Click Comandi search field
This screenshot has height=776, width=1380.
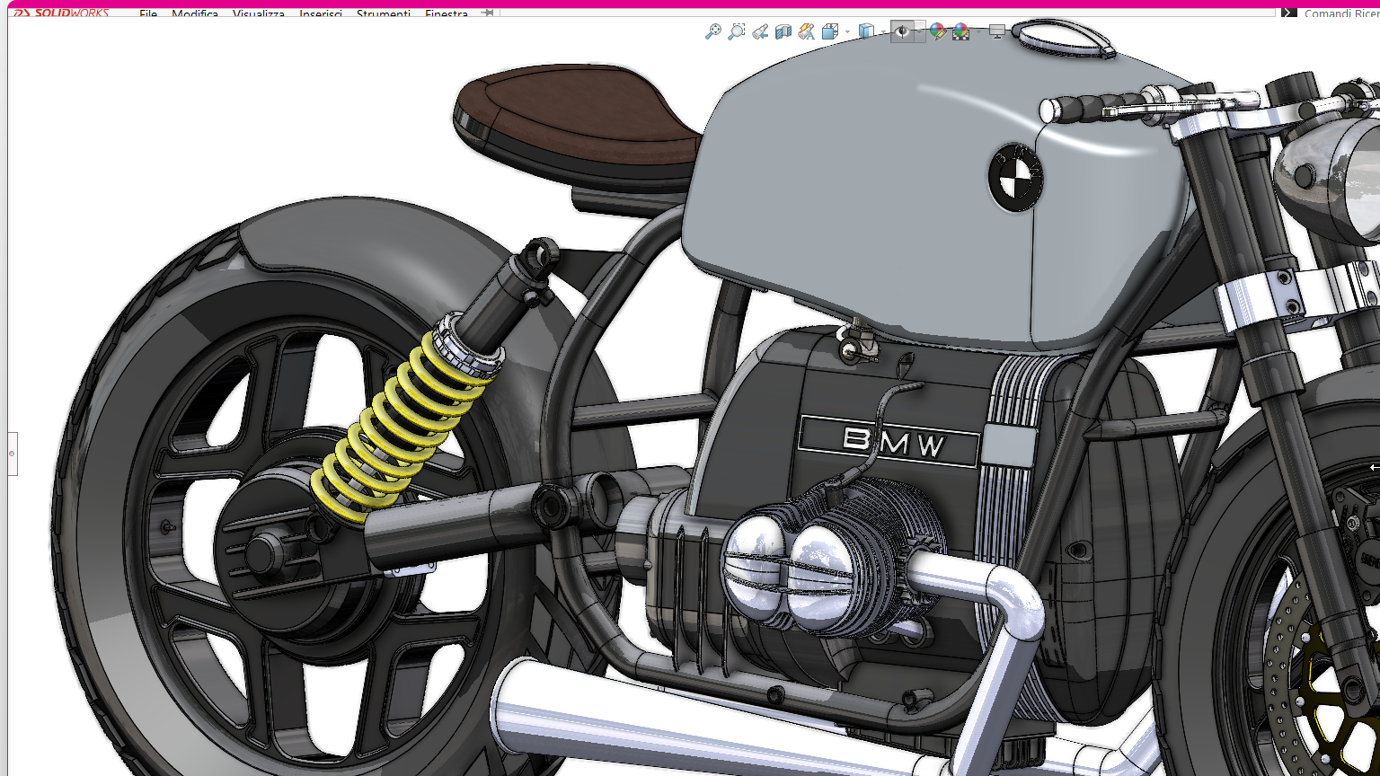(1341, 13)
